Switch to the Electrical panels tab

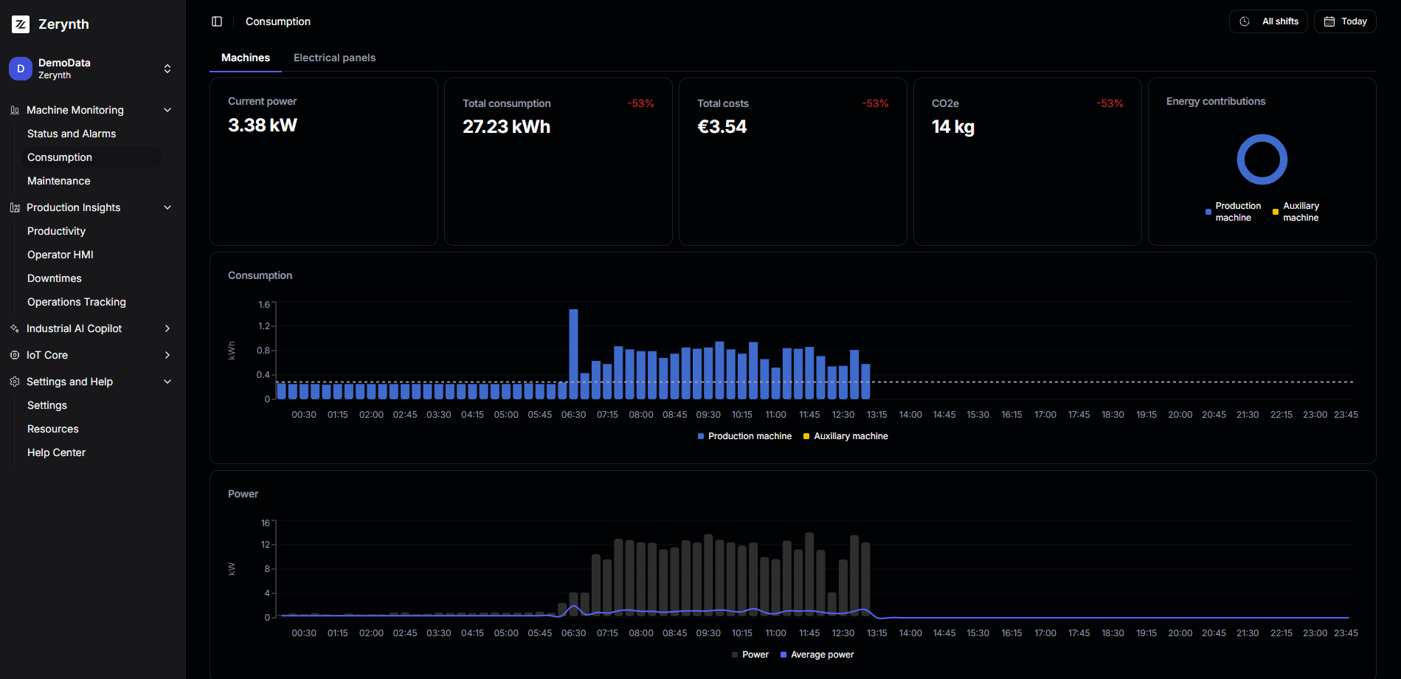pos(334,58)
